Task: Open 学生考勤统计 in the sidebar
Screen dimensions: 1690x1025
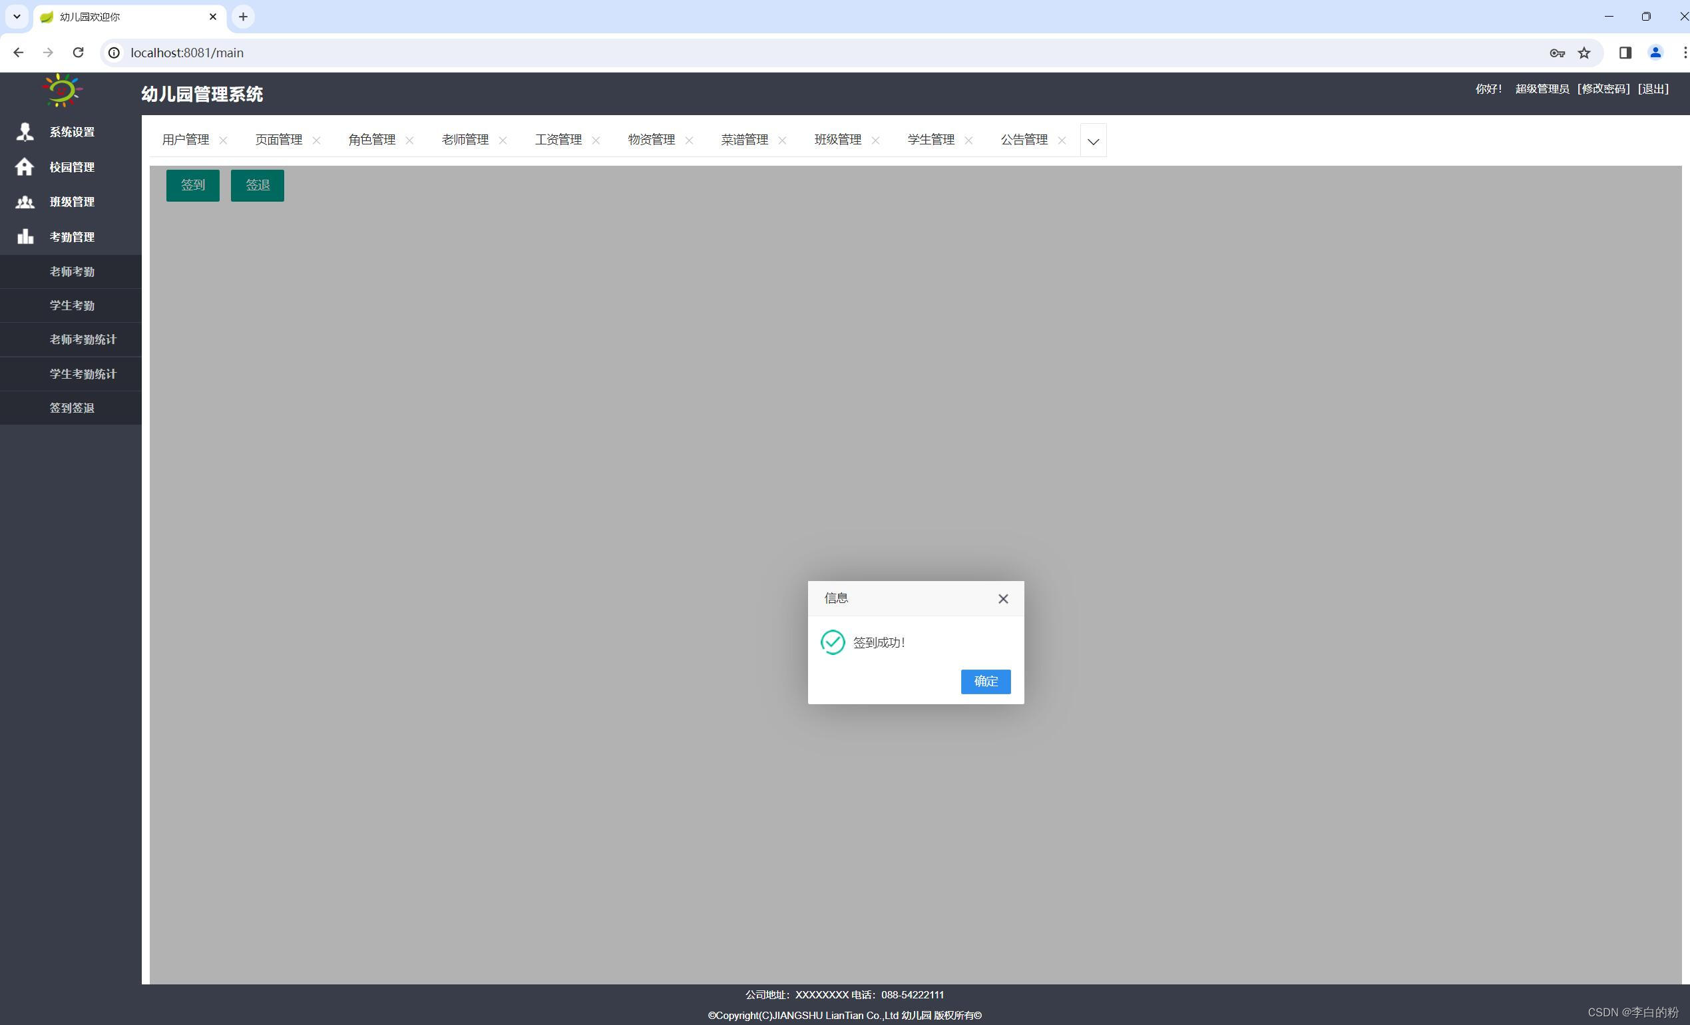Action: pos(71,373)
